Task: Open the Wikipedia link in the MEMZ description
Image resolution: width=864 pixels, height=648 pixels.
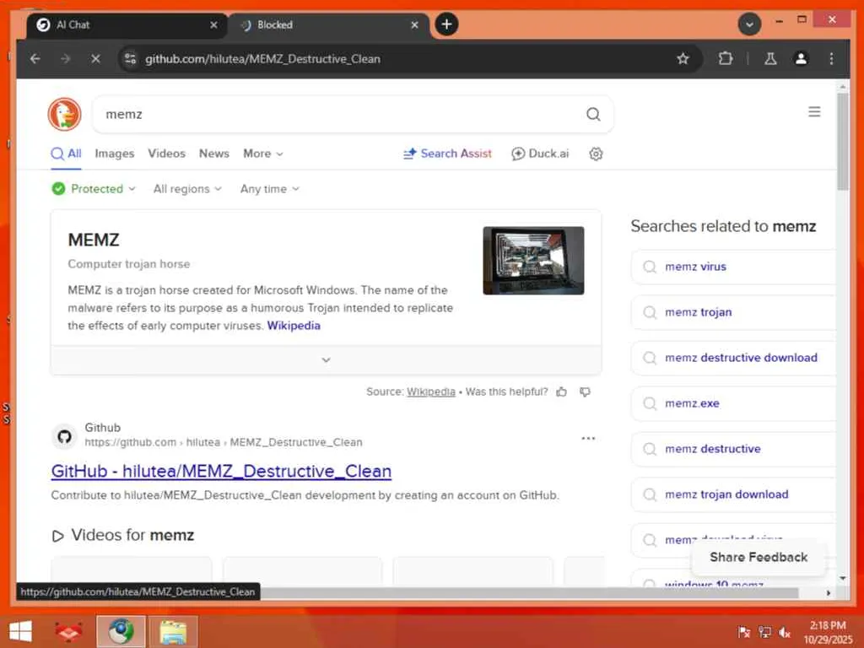Action: point(294,326)
